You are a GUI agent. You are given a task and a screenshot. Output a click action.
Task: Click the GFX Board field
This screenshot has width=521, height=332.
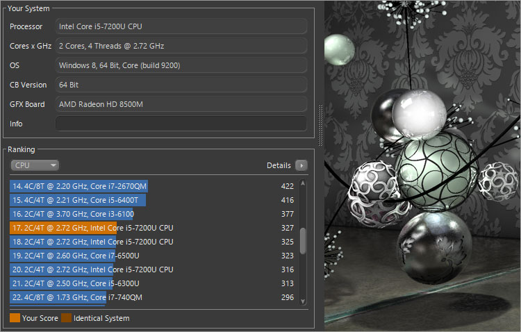[x=181, y=104]
